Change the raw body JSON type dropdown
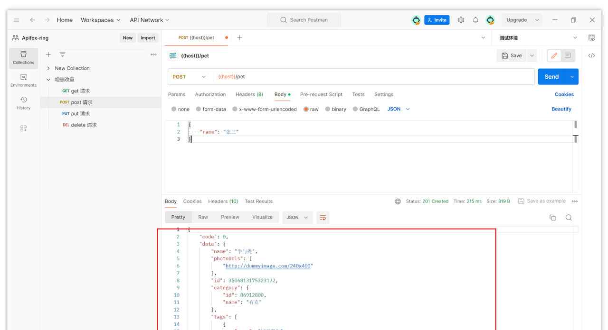608x330 pixels. click(x=399, y=109)
